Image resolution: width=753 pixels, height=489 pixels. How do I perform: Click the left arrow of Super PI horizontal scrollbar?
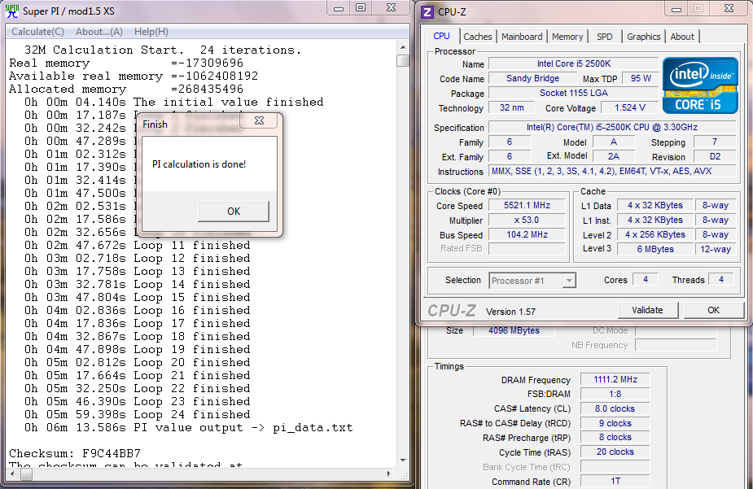tap(13, 474)
